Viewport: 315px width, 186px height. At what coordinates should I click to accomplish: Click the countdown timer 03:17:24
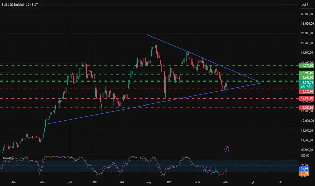coord(307,87)
